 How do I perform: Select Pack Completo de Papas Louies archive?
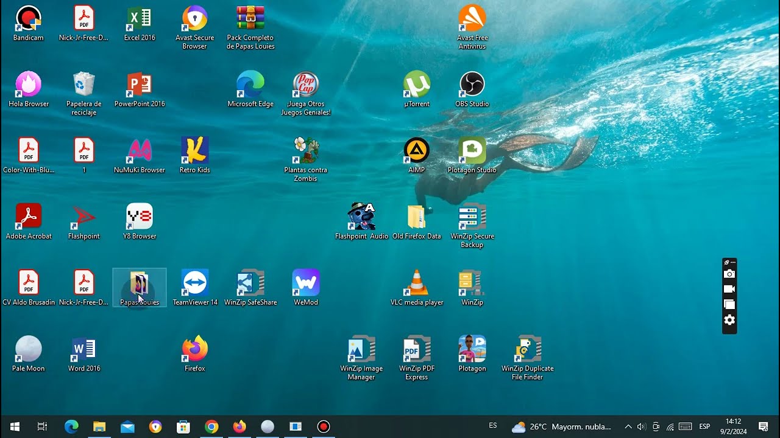tap(250, 27)
